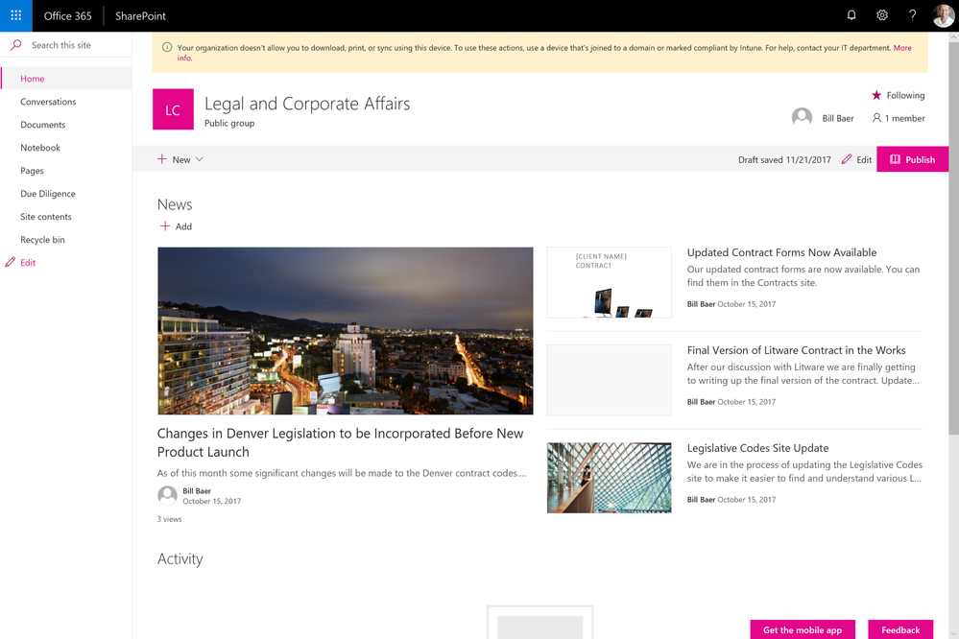This screenshot has width=959, height=639.
Task: Click the Edit page pencil button
Action: point(856,159)
